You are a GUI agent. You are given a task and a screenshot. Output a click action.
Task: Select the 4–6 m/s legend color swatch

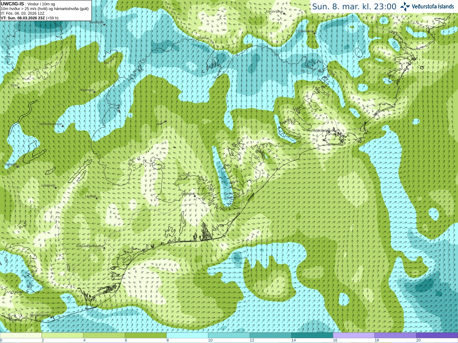[x=104, y=335]
